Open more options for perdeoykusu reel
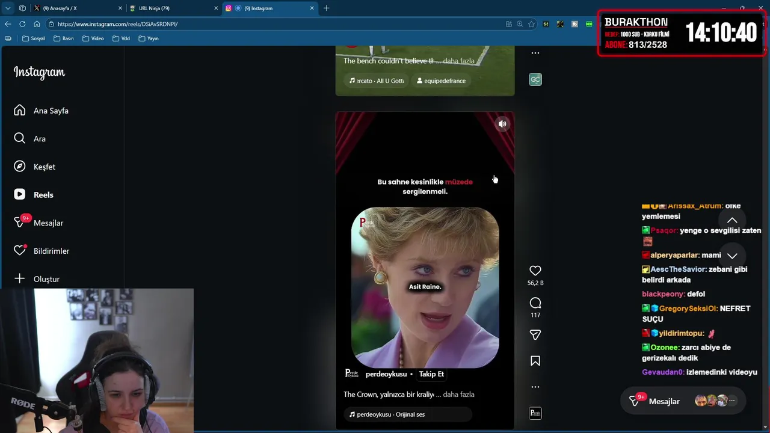 point(535,387)
